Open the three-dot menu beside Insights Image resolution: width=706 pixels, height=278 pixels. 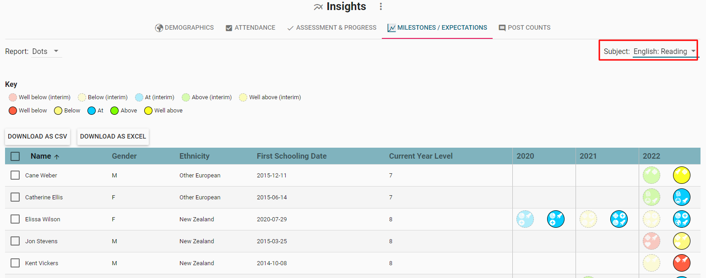(x=380, y=7)
